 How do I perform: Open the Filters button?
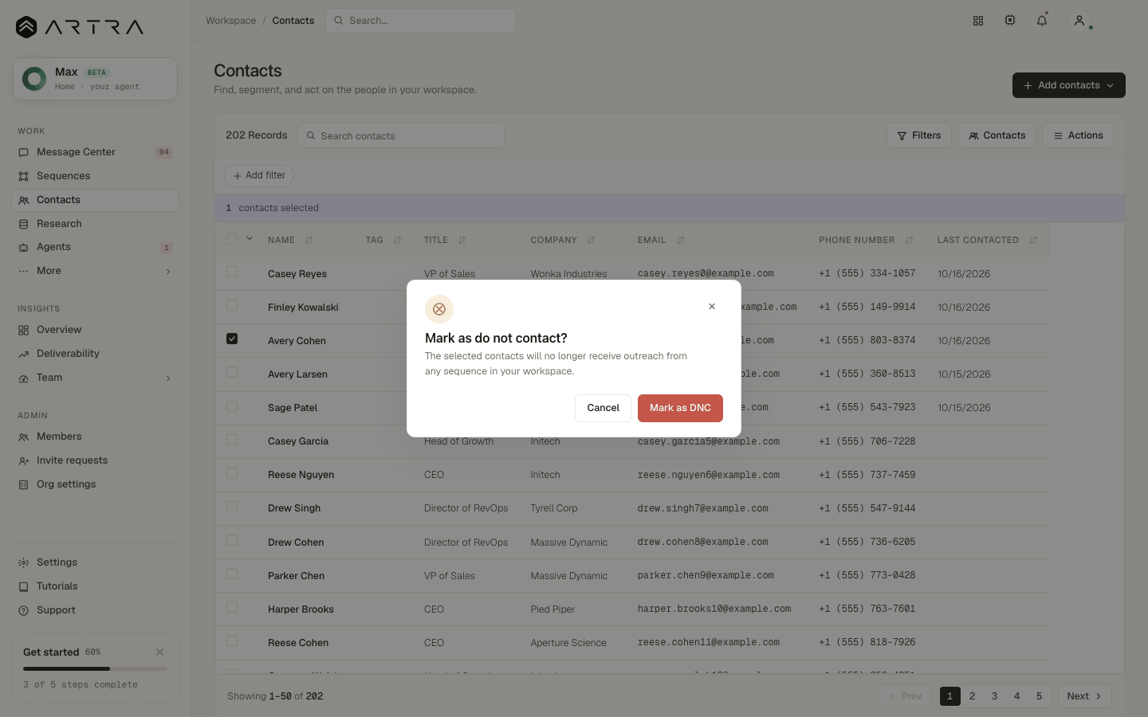click(x=918, y=135)
